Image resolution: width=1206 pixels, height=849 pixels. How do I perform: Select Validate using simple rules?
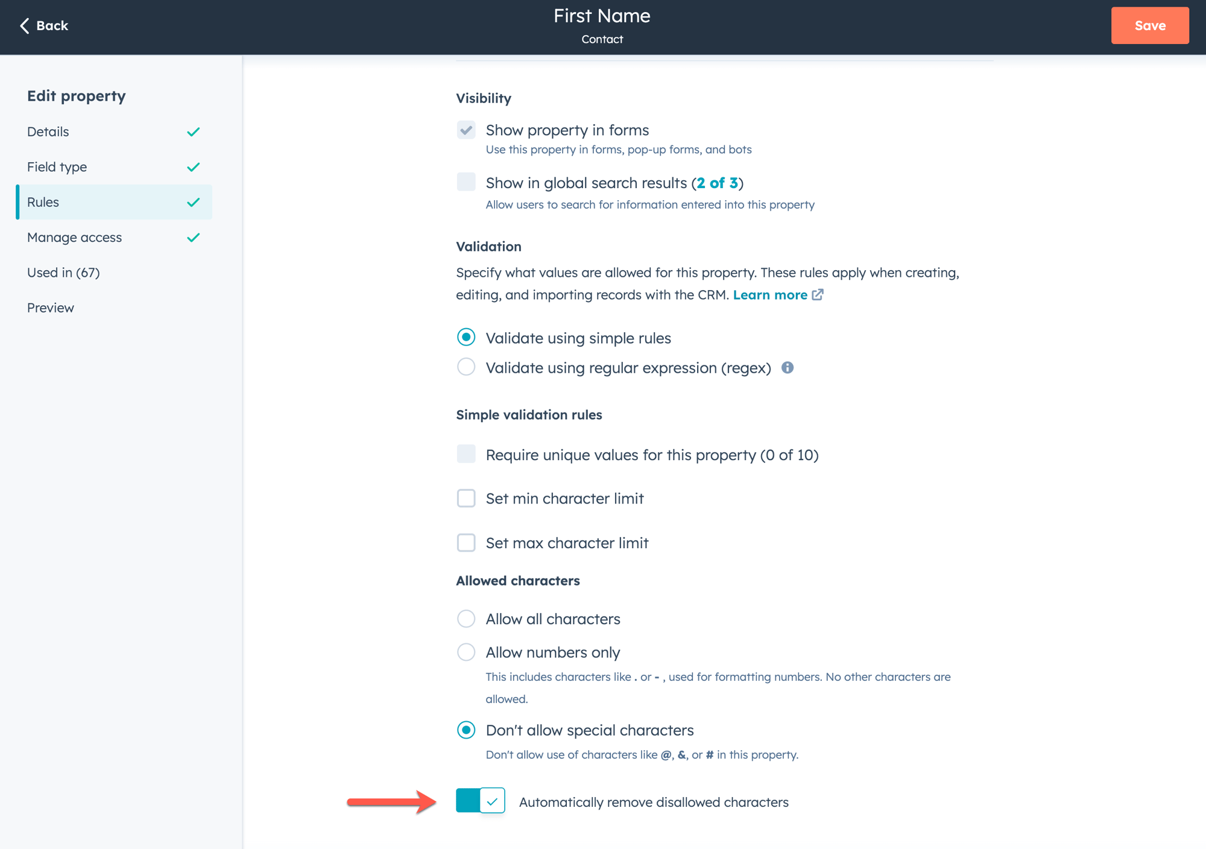click(x=466, y=338)
